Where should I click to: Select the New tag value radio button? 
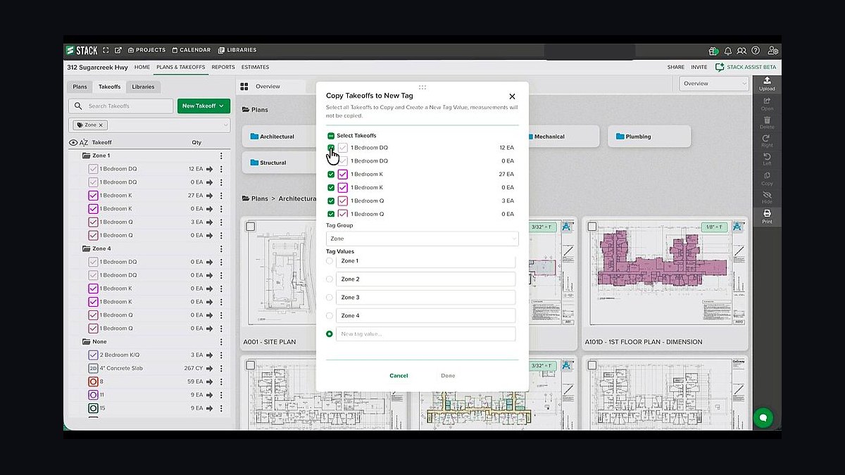pos(330,334)
